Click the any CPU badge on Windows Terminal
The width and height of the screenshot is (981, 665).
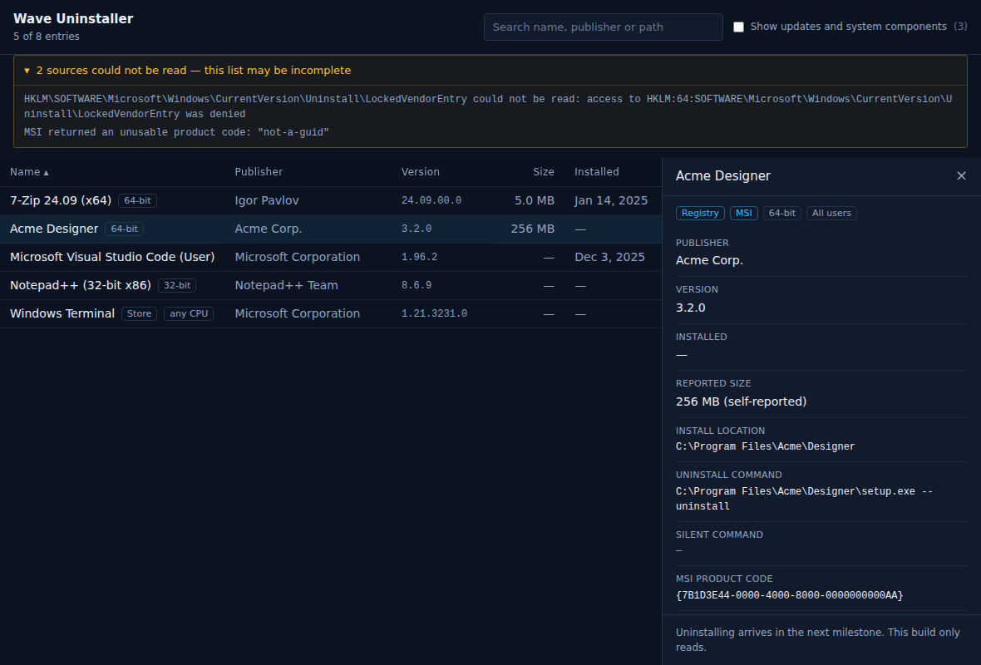(x=189, y=313)
